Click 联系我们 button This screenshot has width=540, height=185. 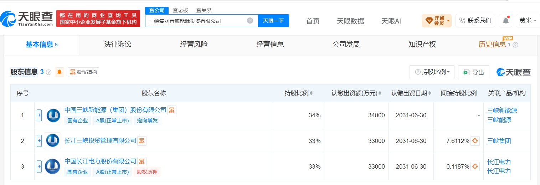(x=475, y=21)
